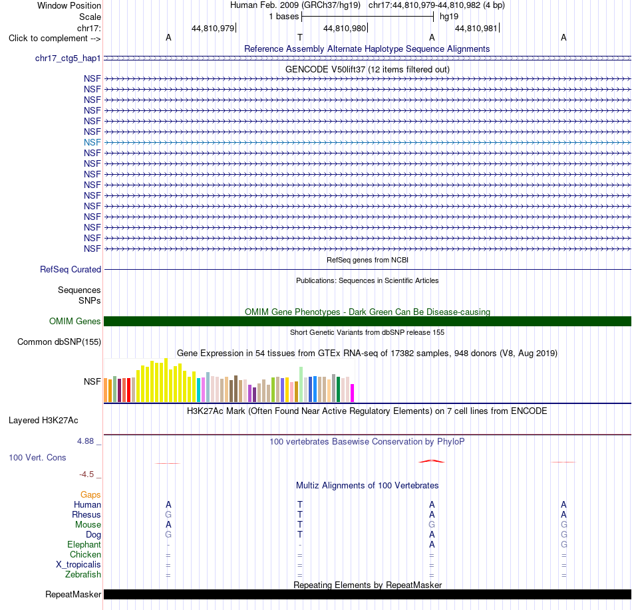The width and height of the screenshot is (632, 610).
Task: Click the dark green OMIM gene bar
Action: tap(367, 322)
